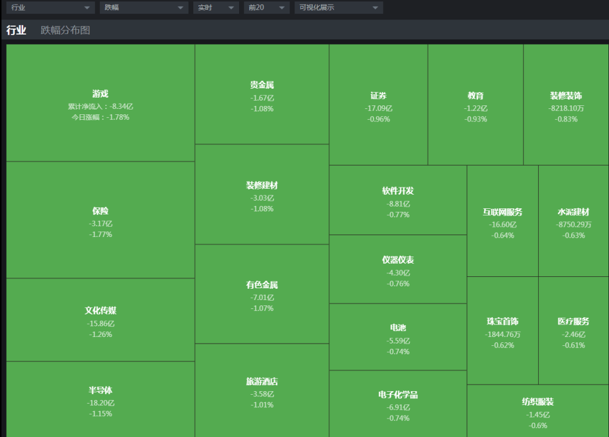Click the -8750.29万 value in 水泥建材

click(573, 224)
